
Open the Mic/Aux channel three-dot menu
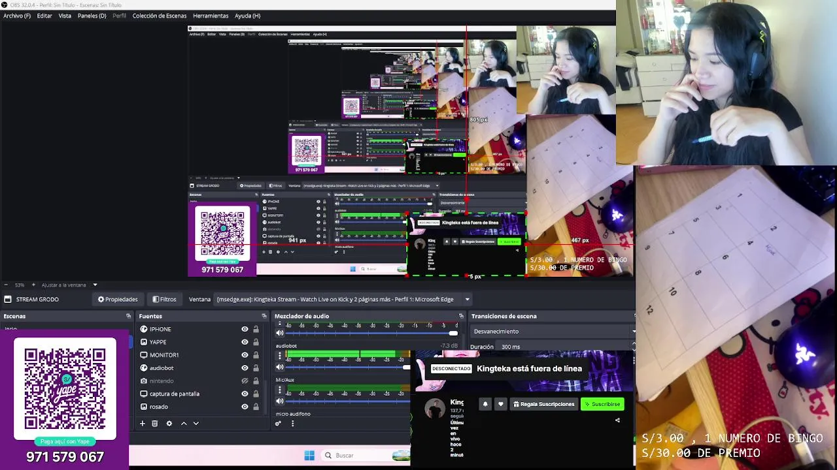click(280, 390)
